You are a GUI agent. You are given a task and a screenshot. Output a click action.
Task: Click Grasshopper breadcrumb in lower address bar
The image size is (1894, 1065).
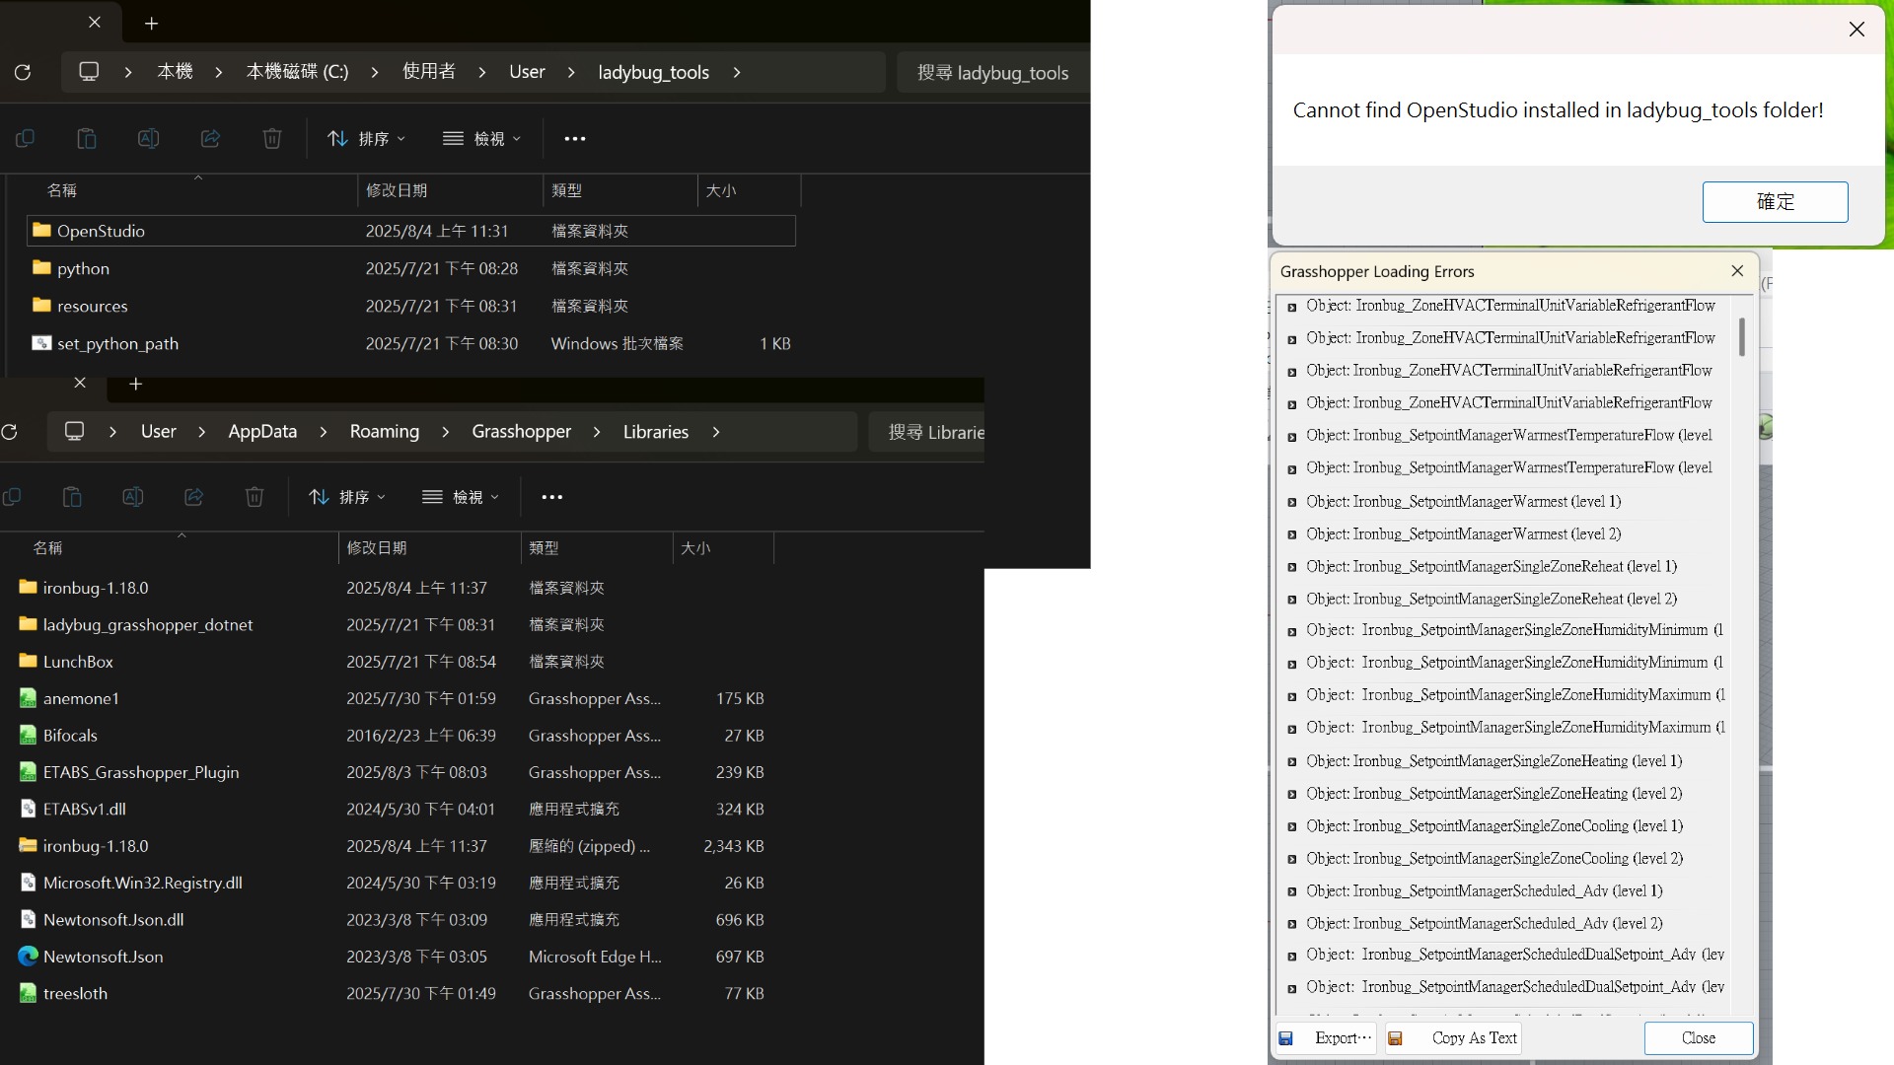click(x=521, y=432)
